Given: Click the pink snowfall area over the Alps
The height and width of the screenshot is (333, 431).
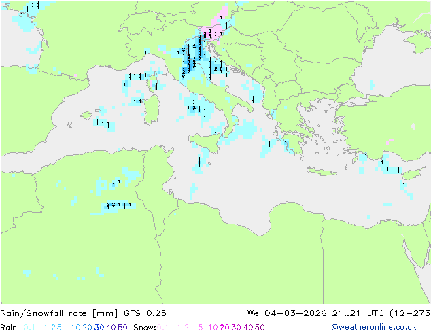Looking at the screenshot, I should [x=214, y=29].
